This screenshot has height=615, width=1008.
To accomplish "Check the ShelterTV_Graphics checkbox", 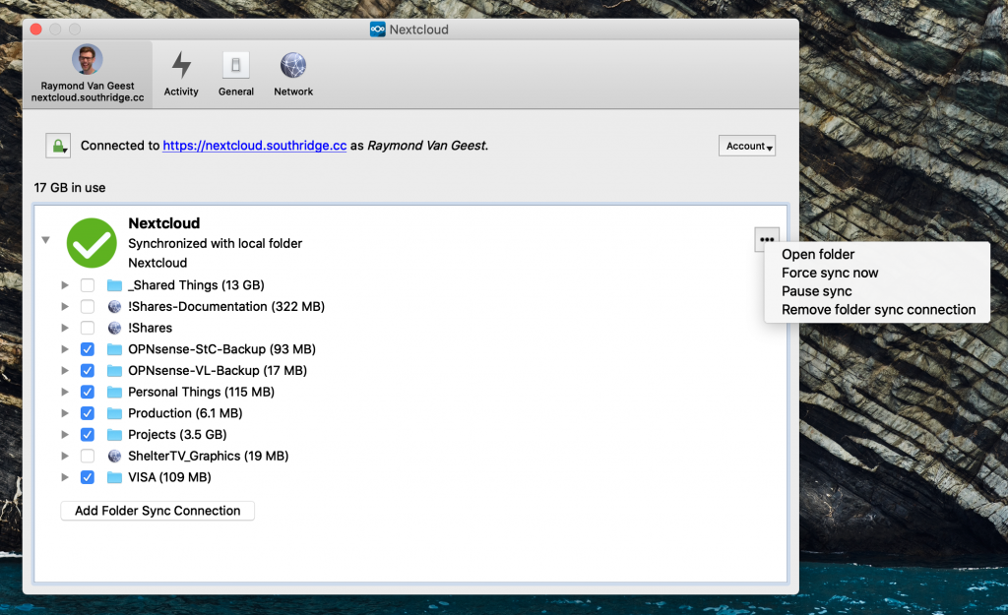I will 88,457.
